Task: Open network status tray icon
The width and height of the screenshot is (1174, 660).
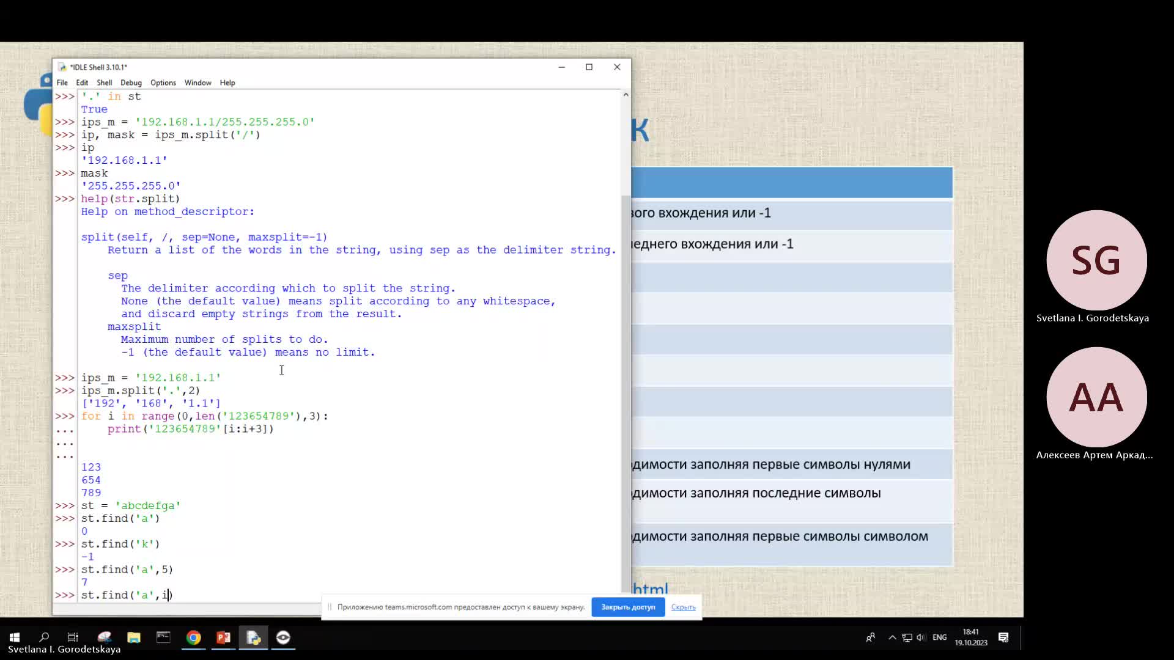Action: click(907, 637)
